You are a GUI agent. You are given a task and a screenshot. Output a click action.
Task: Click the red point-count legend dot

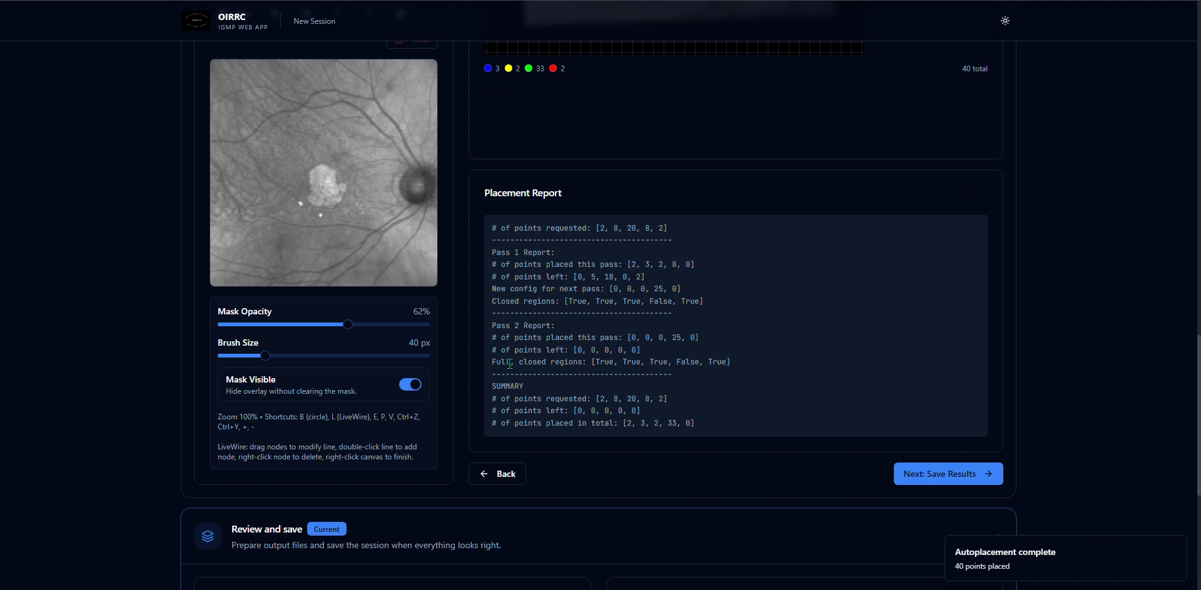pyautogui.click(x=553, y=68)
